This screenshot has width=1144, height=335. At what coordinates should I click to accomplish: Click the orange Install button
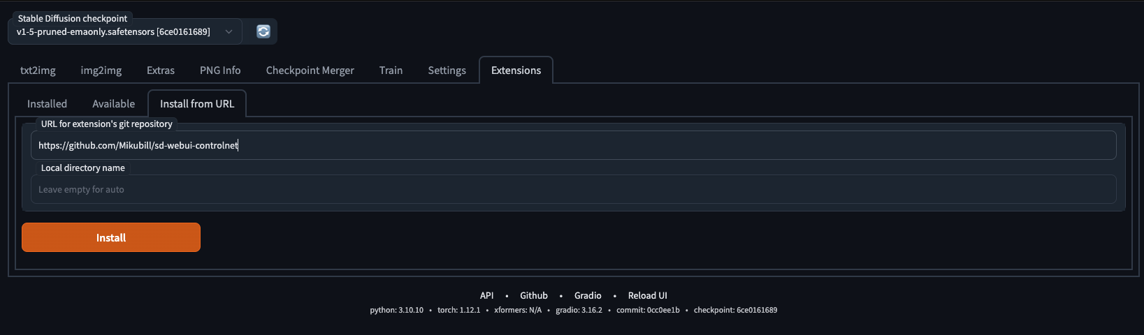point(111,237)
